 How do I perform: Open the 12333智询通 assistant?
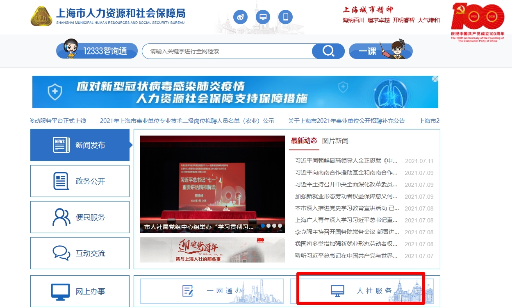(97, 51)
